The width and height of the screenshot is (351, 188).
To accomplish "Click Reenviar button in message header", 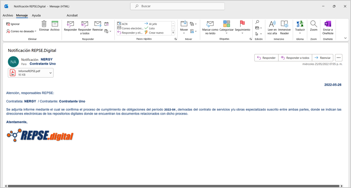I will pos(323,58).
